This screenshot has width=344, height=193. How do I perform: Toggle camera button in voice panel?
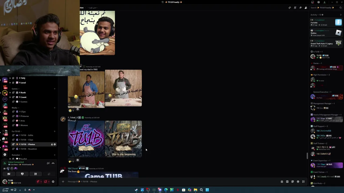(x=9, y=174)
